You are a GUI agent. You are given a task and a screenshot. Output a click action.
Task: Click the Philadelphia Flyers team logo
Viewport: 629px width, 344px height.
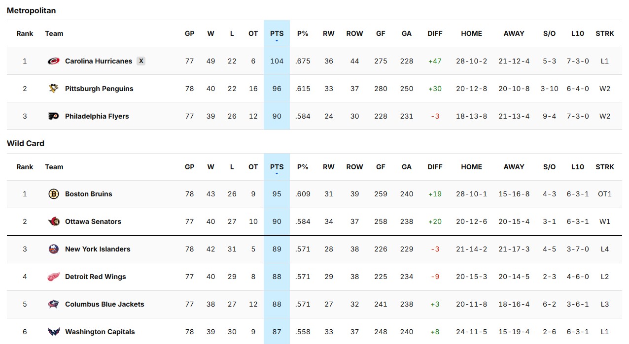tap(53, 116)
